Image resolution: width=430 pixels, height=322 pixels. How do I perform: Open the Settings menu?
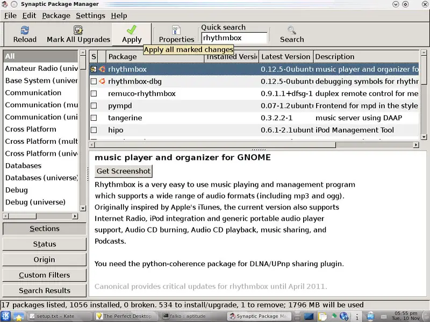pos(90,16)
